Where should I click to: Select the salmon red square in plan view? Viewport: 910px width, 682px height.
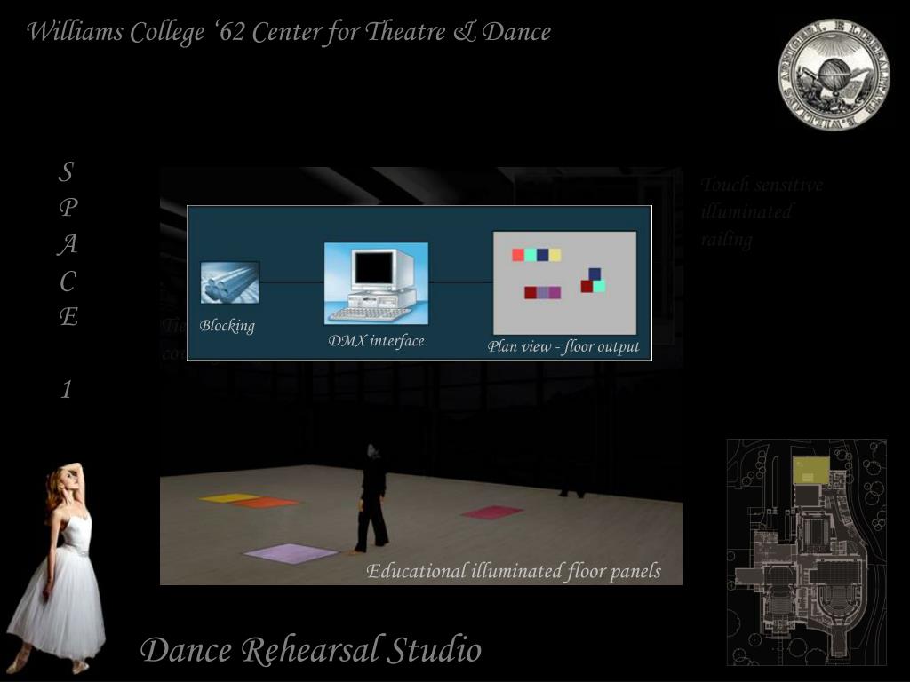tap(518, 255)
